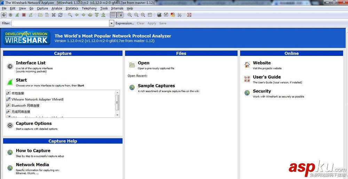
Task: Click interface list scrollbar down arrow
Action: click(117, 115)
